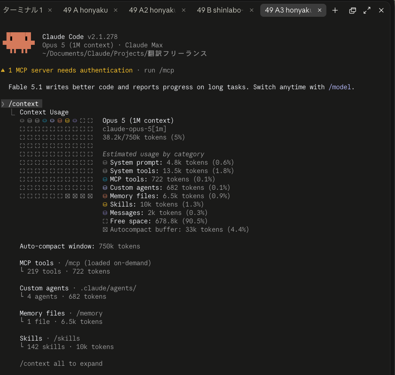Click "/skills" command text
Screen dimensions: 395x375
(x=67, y=339)
